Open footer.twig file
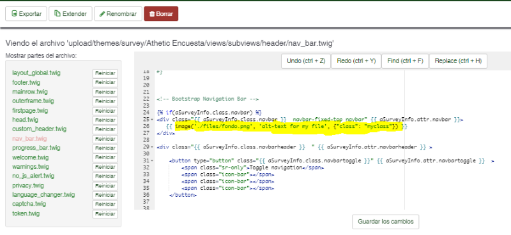The width and height of the screenshot is (511, 235). [26, 82]
